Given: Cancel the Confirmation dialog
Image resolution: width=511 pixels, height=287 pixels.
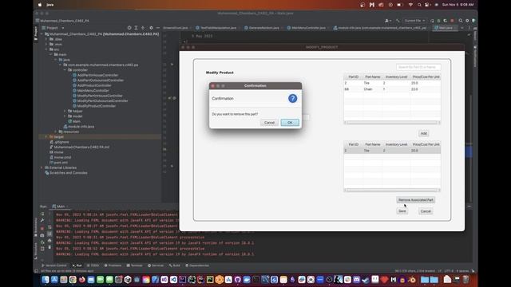Looking at the screenshot, I should click(x=269, y=123).
